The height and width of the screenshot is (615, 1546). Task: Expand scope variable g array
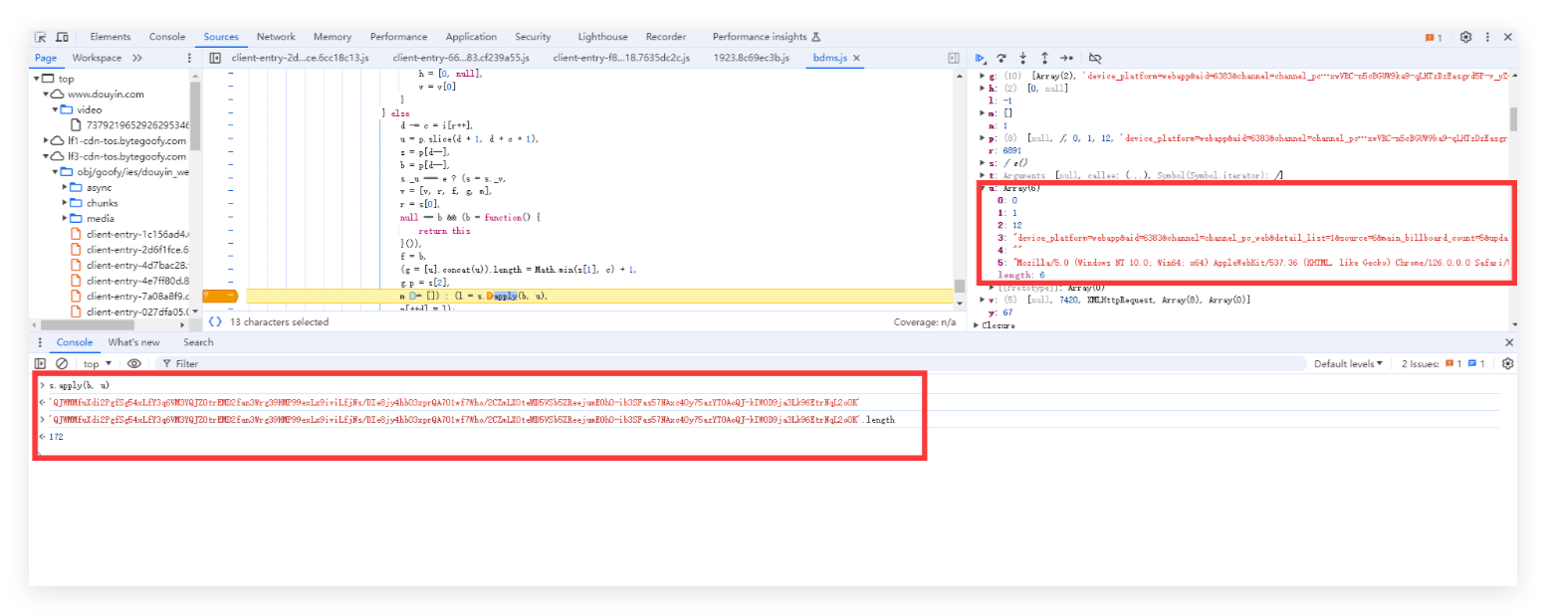coord(982,76)
